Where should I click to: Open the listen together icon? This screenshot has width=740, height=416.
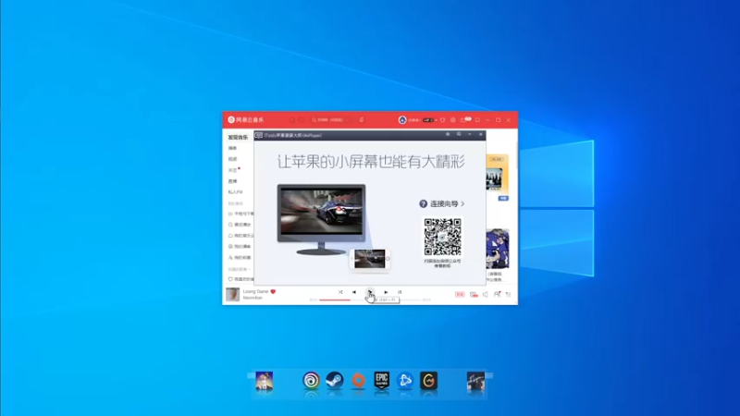click(497, 294)
